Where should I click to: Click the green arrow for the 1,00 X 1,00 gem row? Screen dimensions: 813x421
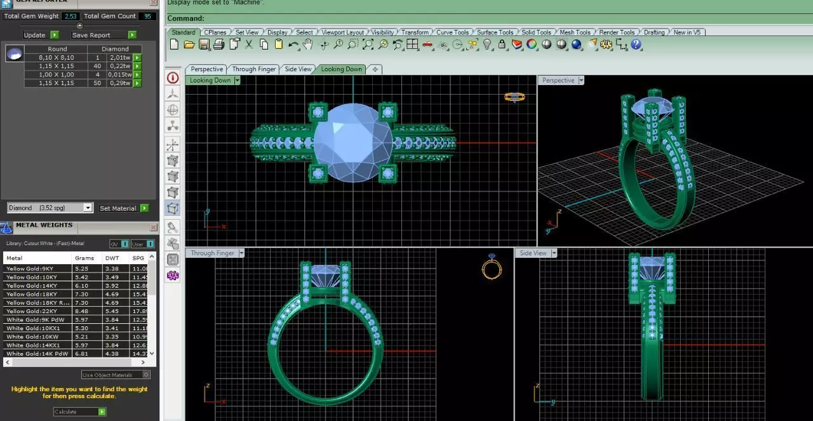[137, 75]
